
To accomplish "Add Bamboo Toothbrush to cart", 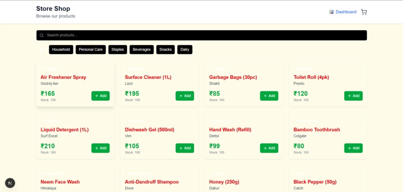I will 353,148.
